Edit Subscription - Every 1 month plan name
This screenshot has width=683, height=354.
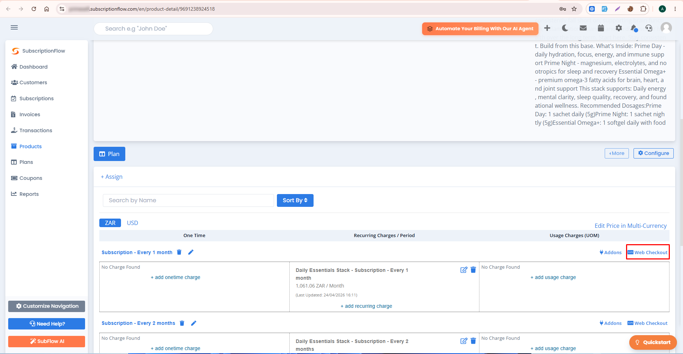coord(191,252)
